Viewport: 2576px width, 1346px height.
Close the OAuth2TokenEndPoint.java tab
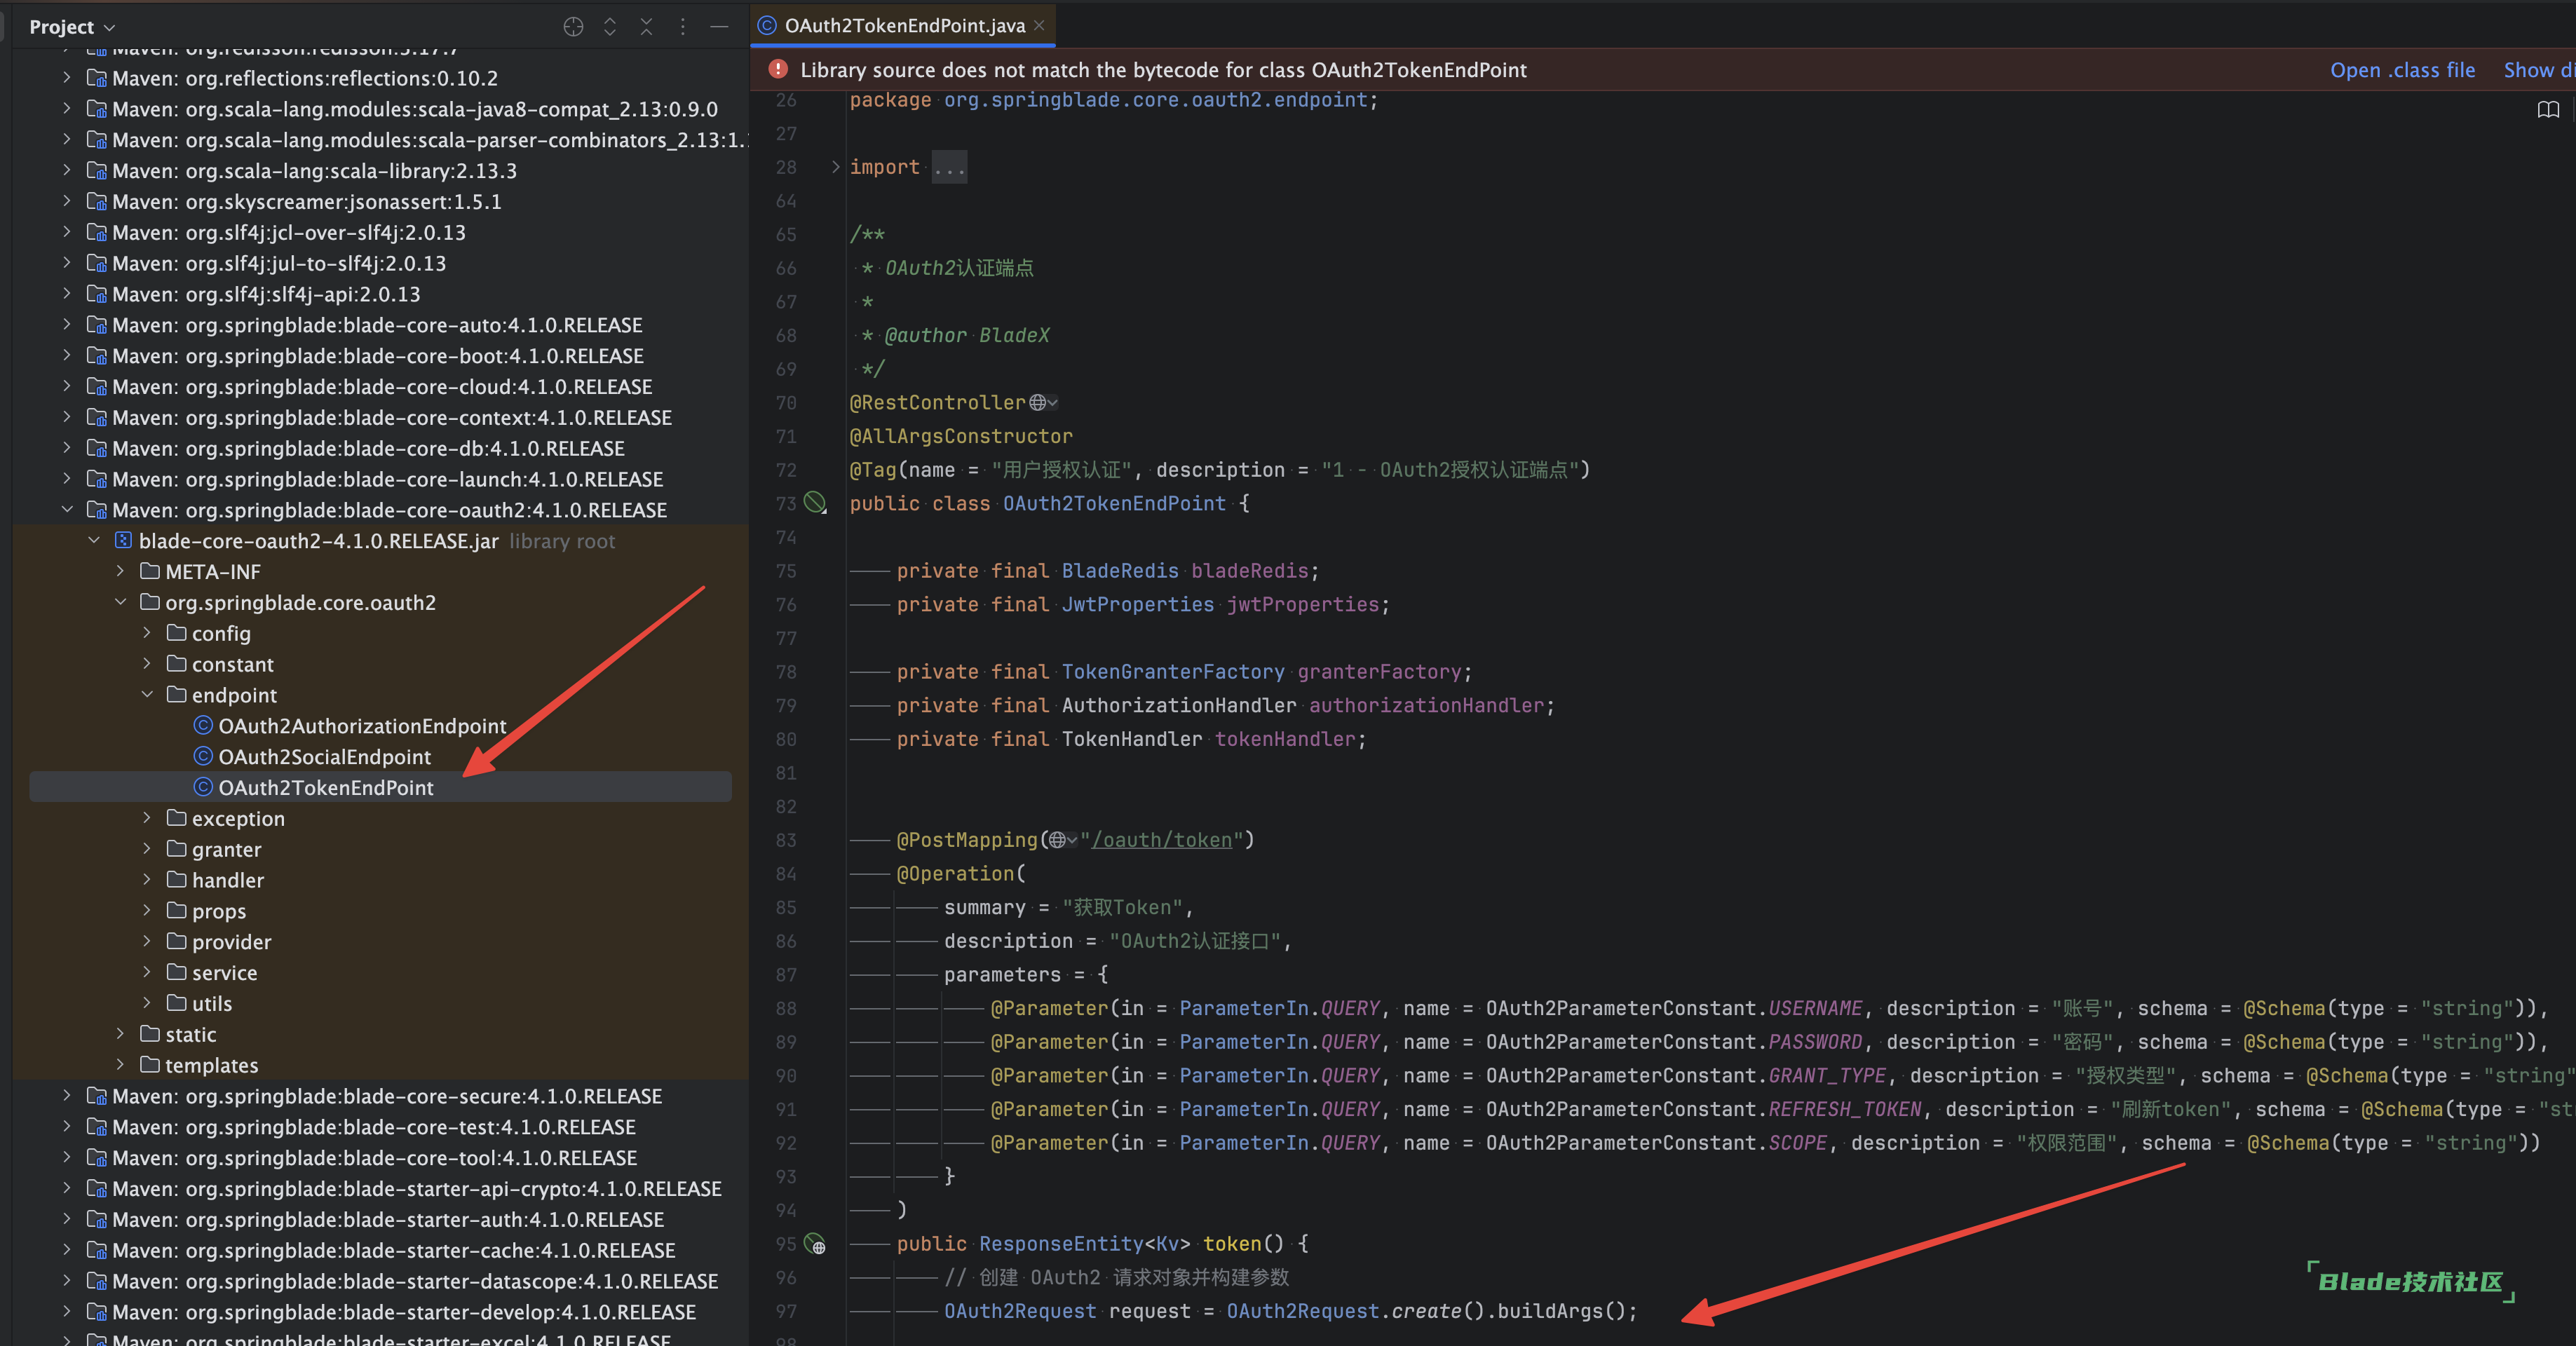[1039, 25]
